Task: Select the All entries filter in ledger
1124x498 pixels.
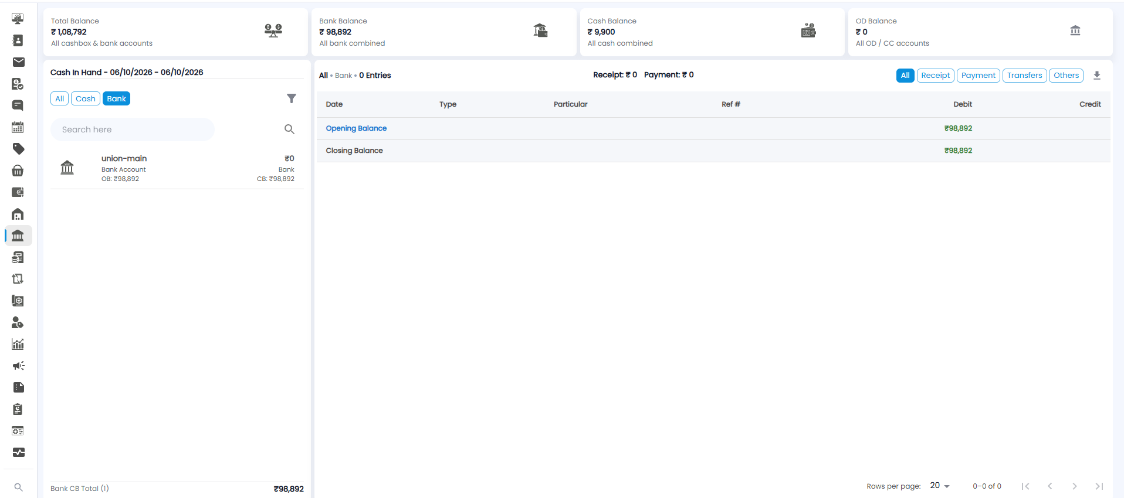Action: coord(905,76)
